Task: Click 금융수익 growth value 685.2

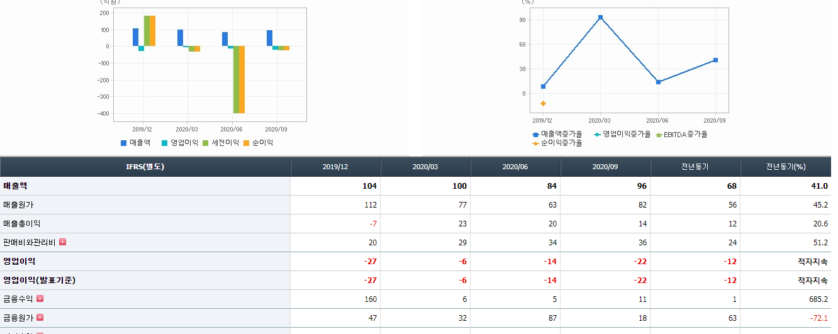Action: pyautogui.click(x=818, y=299)
